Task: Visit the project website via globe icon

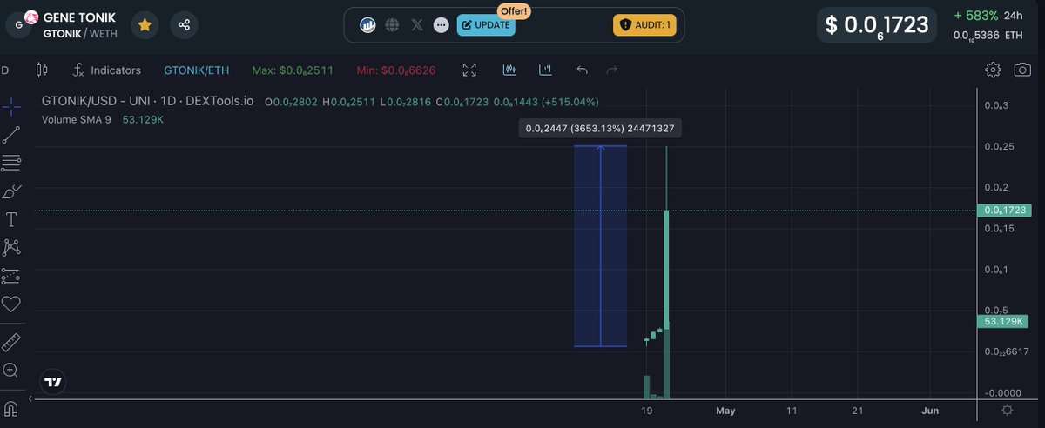Action: click(x=393, y=25)
